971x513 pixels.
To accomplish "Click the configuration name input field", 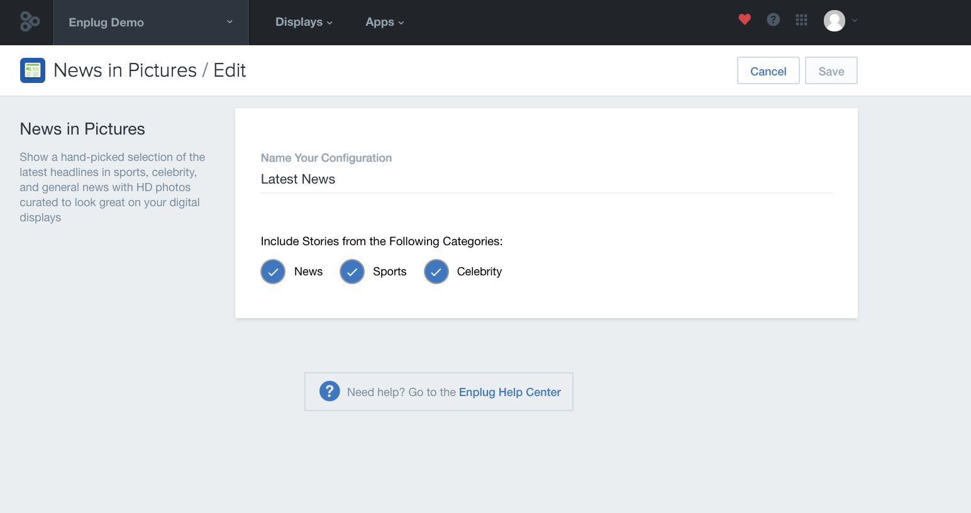I will point(546,180).
